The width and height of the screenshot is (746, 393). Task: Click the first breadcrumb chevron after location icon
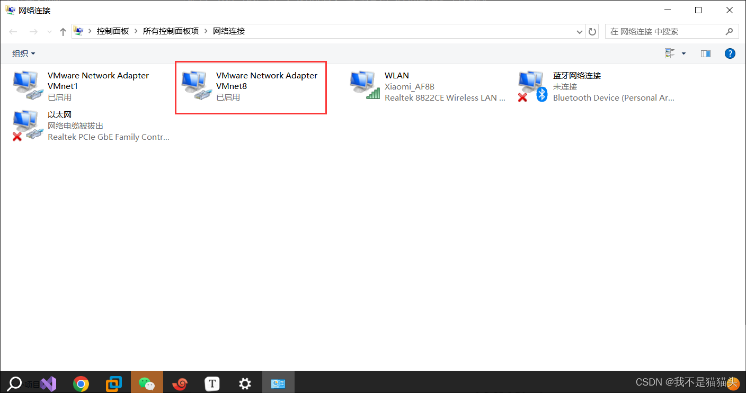(90, 31)
